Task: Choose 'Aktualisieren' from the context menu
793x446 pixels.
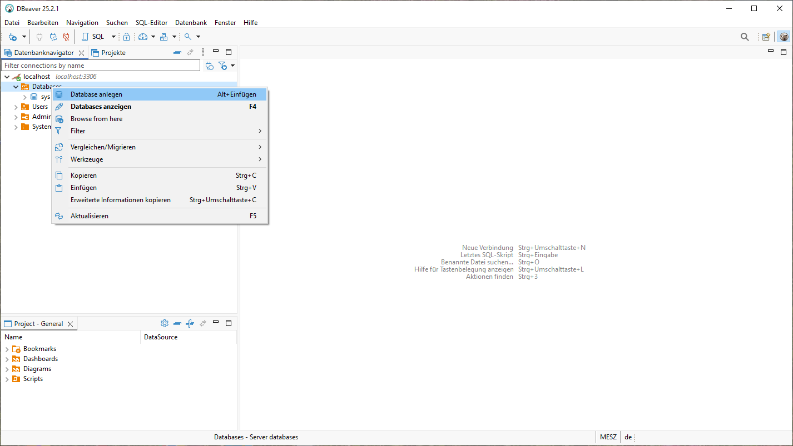Action: 90,216
